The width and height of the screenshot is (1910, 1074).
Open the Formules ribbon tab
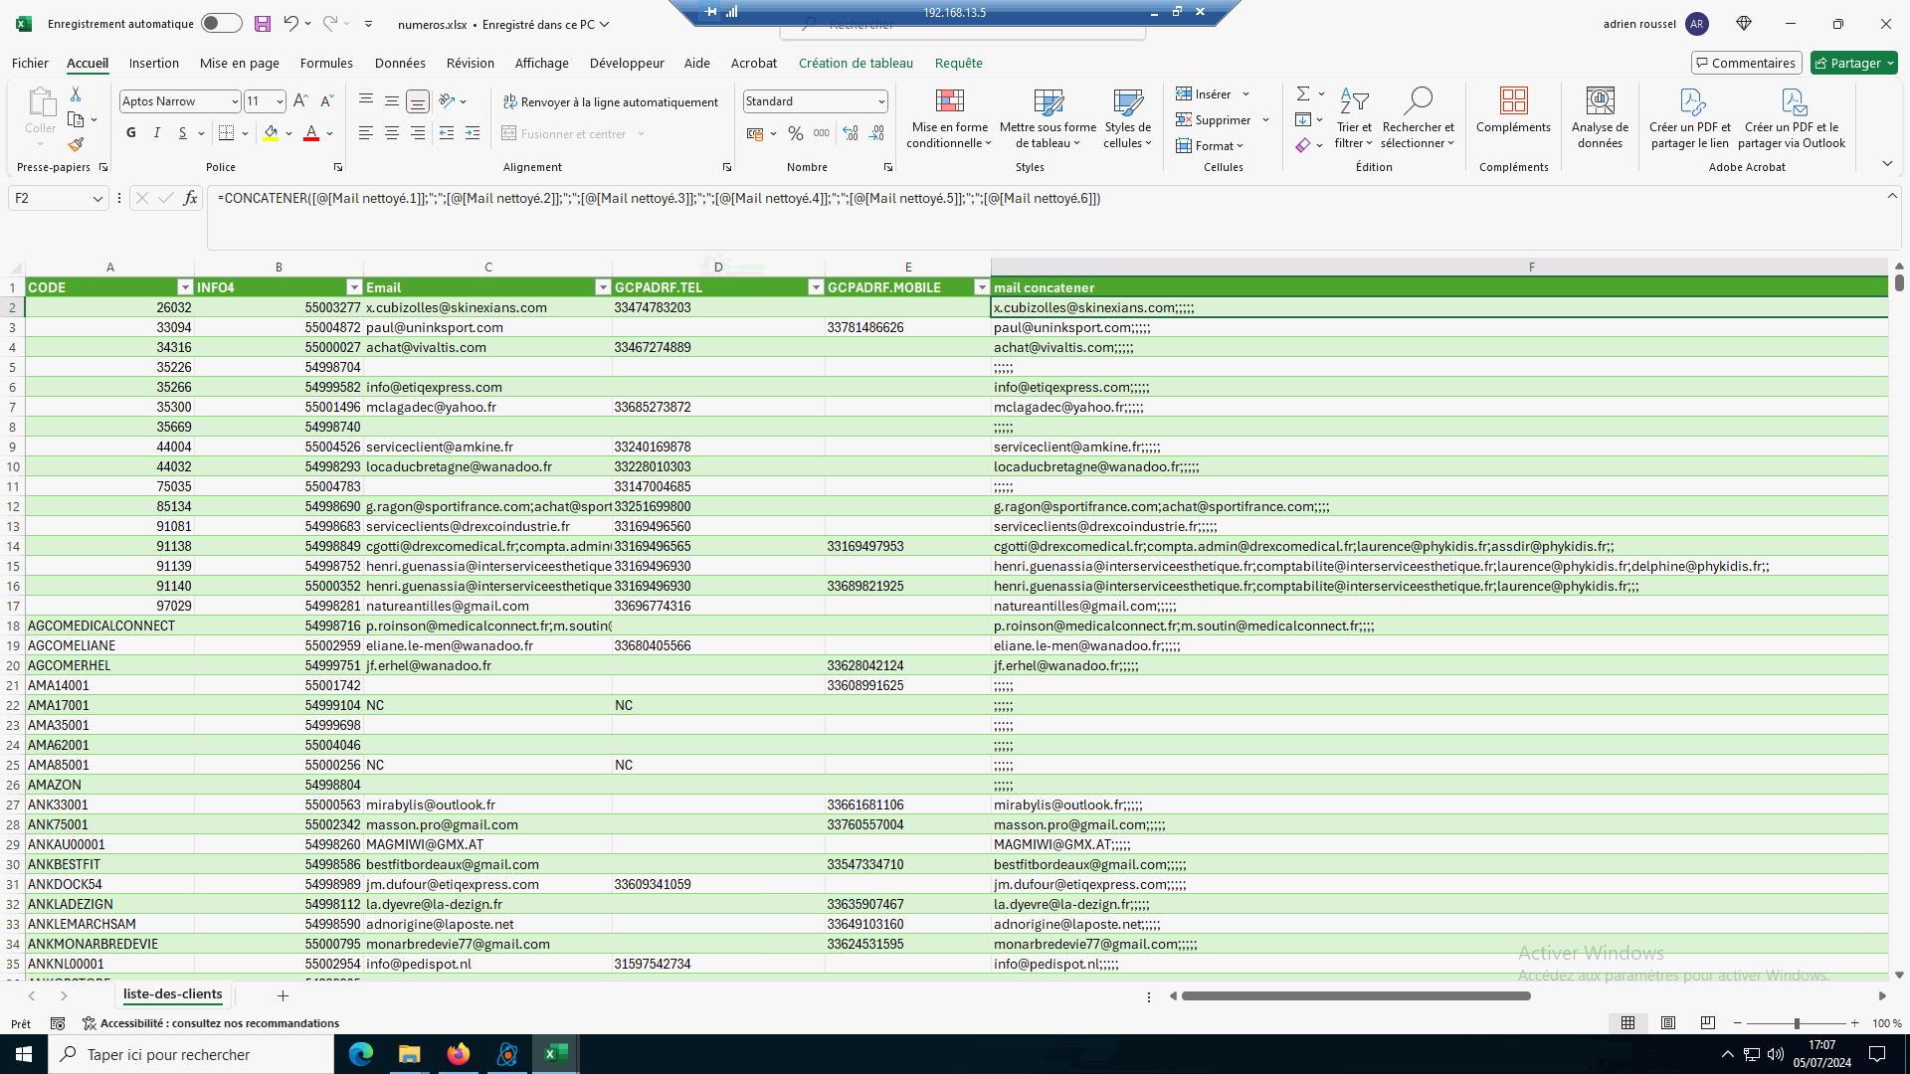(326, 63)
